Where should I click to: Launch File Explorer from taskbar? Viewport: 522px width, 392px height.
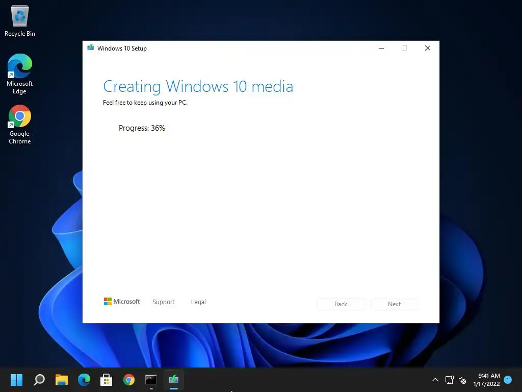62,379
